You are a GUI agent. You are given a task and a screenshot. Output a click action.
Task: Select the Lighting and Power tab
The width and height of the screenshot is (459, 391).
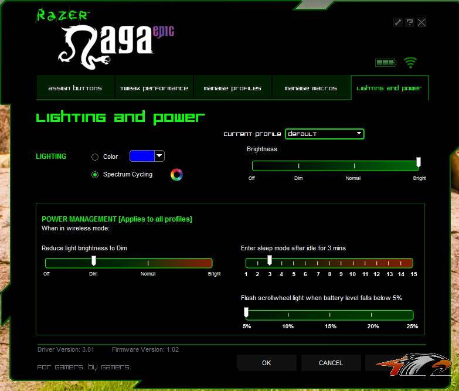click(x=389, y=88)
